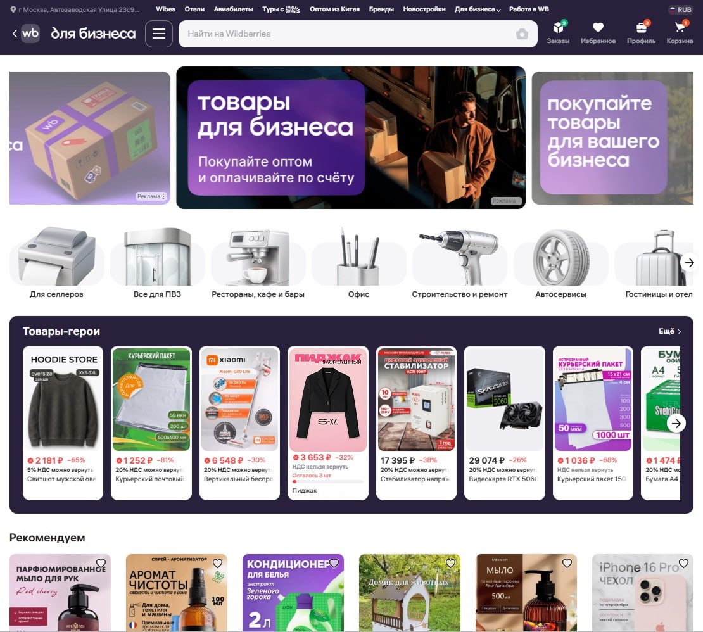The image size is (703, 632).
Task: Open the Работа в WB link
Action: (x=529, y=9)
